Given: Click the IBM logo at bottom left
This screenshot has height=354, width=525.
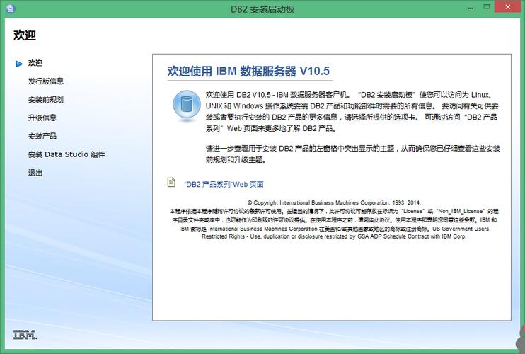Looking at the screenshot, I should point(25,335).
